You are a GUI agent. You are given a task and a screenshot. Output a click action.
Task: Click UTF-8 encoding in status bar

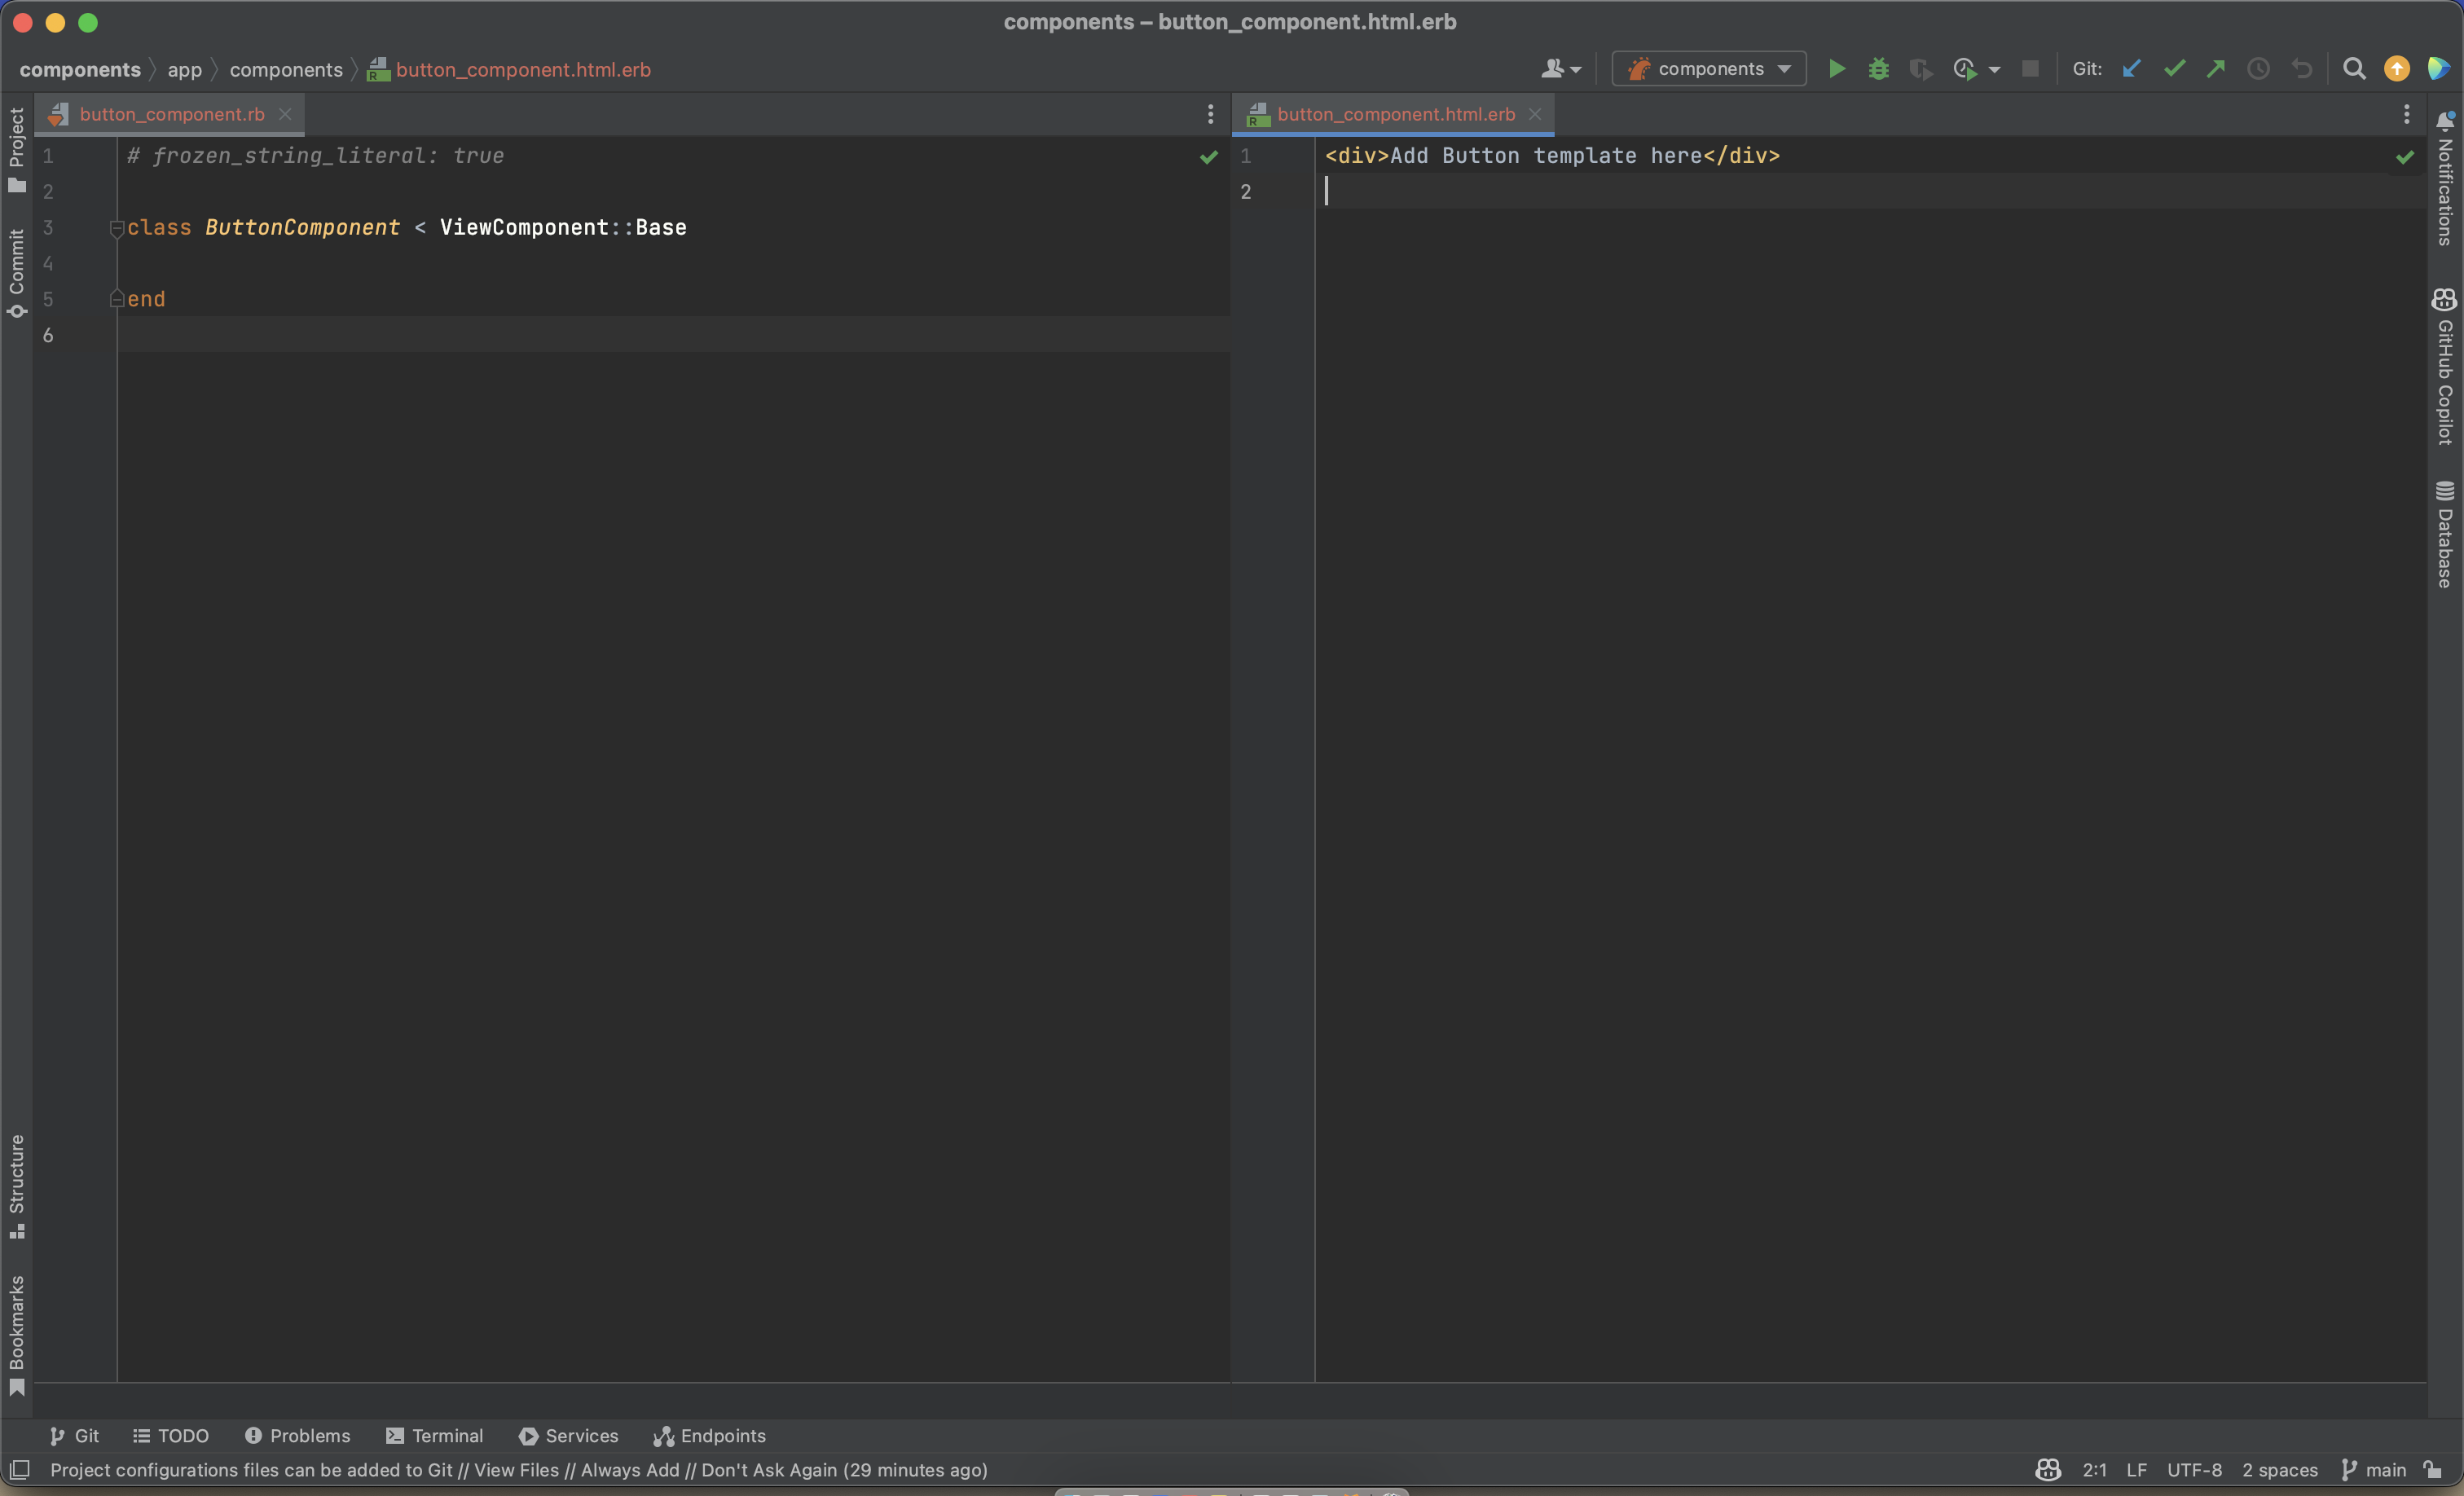pos(2194,1469)
